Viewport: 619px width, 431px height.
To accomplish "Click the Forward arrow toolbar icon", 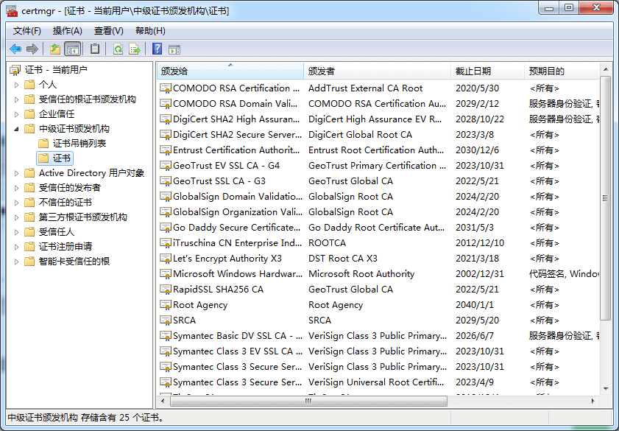I will 32,49.
